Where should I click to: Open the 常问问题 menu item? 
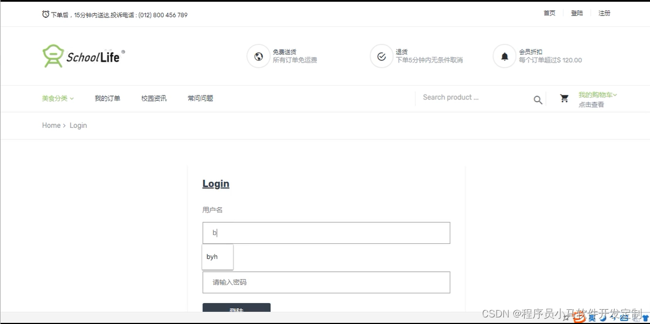(201, 98)
